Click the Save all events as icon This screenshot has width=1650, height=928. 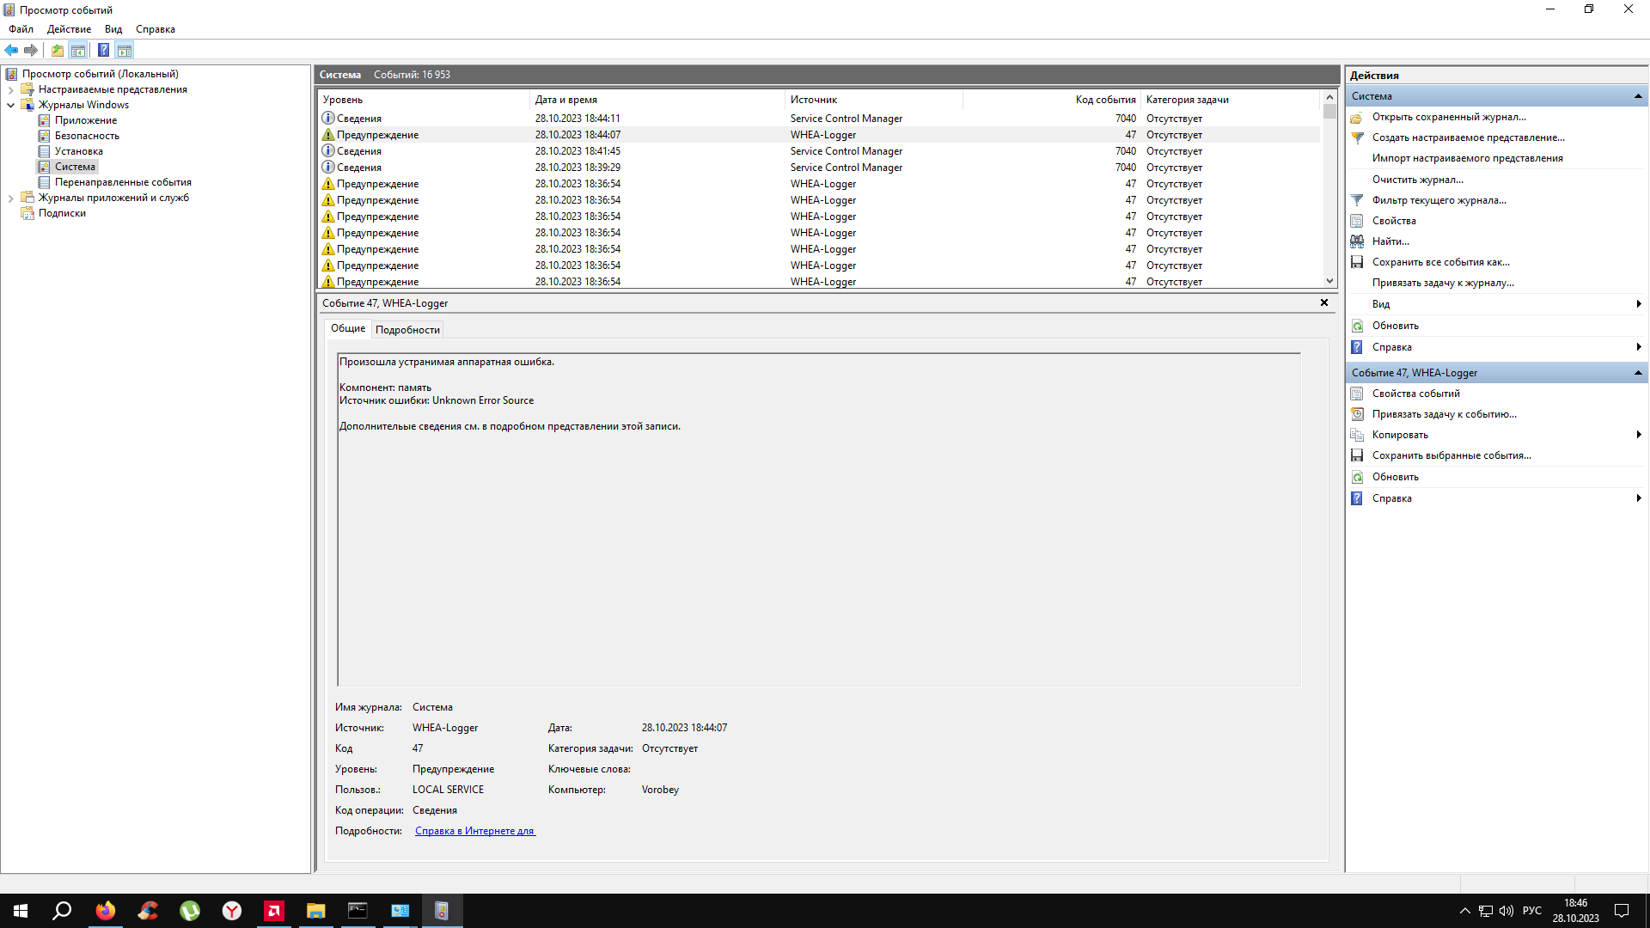[1357, 262]
